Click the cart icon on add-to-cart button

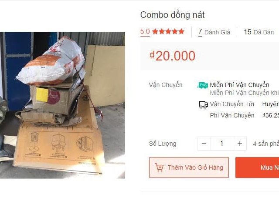[x=159, y=167]
